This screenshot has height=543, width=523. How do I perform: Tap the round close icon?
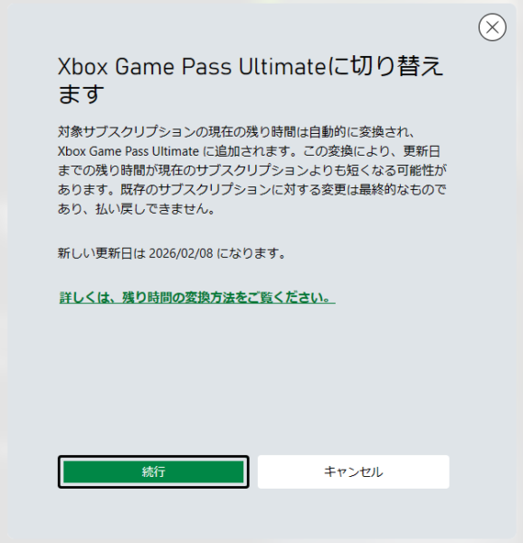pyautogui.click(x=492, y=27)
